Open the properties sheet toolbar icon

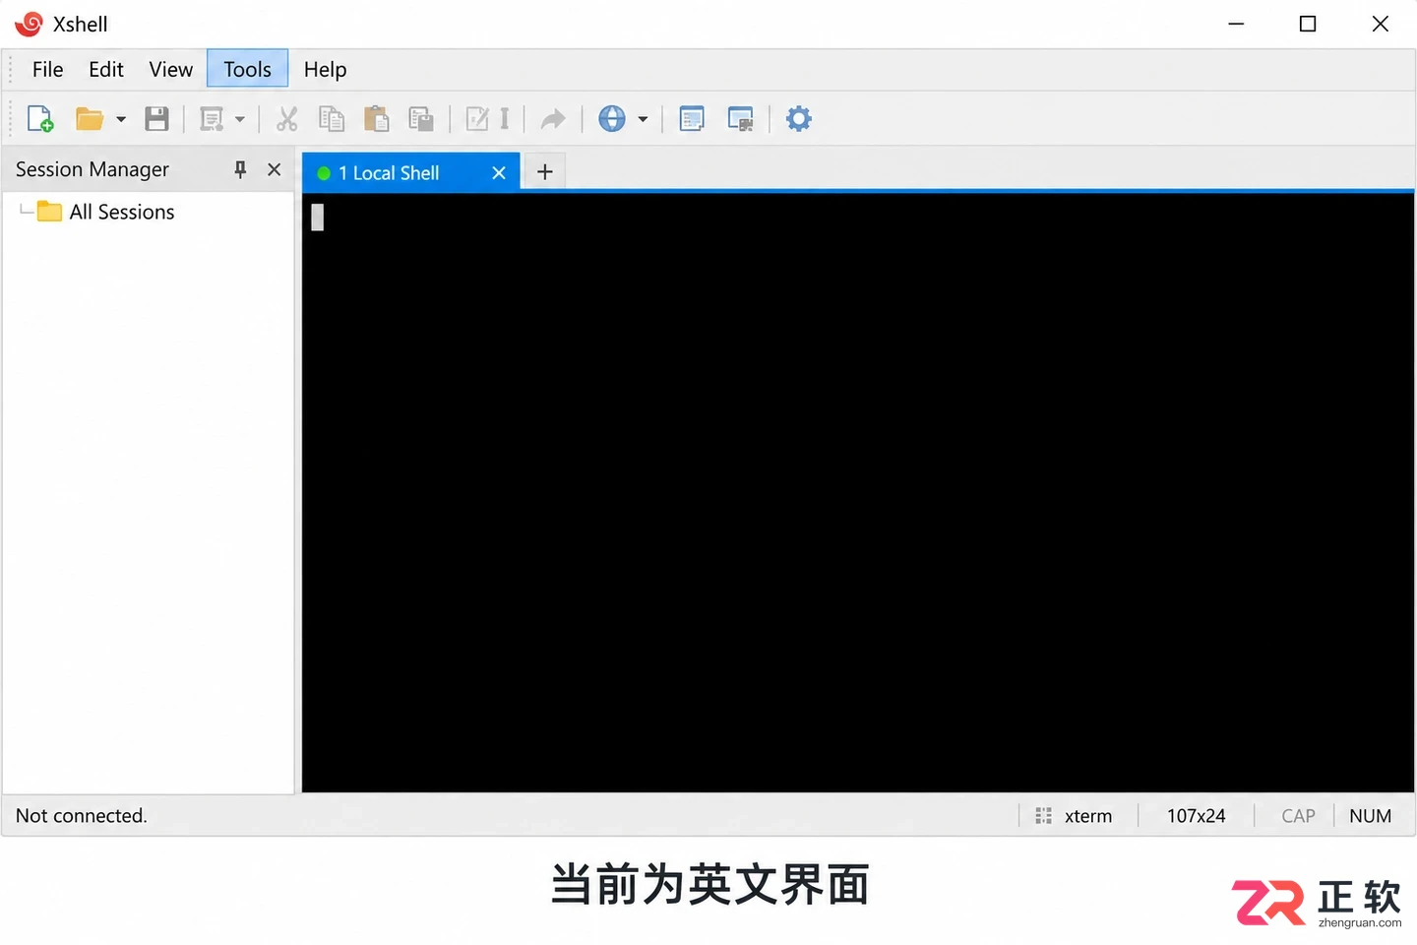pyautogui.click(x=212, y=119)
